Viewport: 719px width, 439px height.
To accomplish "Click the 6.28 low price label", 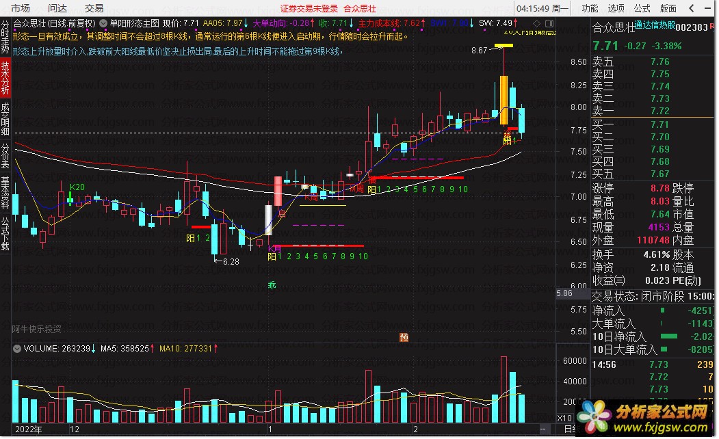I will coord(231,262).
